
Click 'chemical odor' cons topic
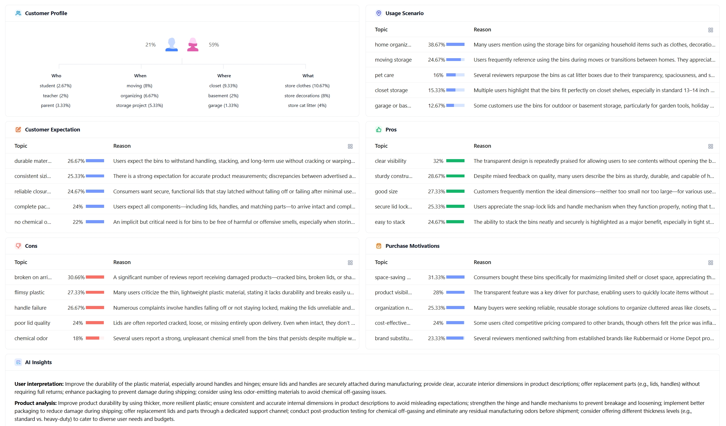coord(31,338)
